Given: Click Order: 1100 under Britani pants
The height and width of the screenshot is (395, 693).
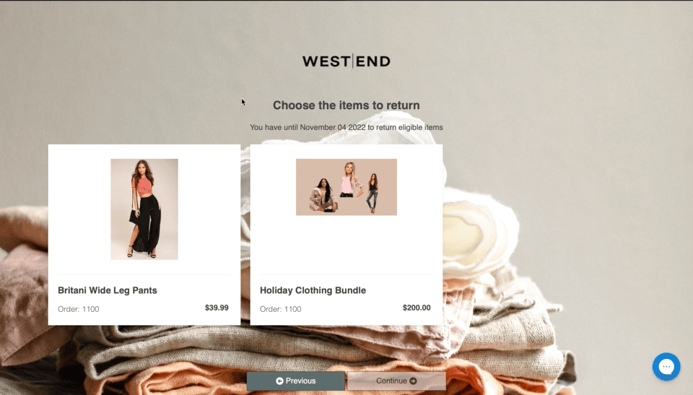Looking at the screenshot, I should coord(78,309).
